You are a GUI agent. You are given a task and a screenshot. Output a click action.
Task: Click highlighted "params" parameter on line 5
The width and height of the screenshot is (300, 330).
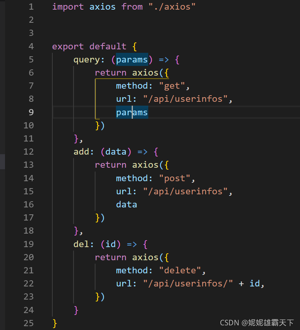132,60
